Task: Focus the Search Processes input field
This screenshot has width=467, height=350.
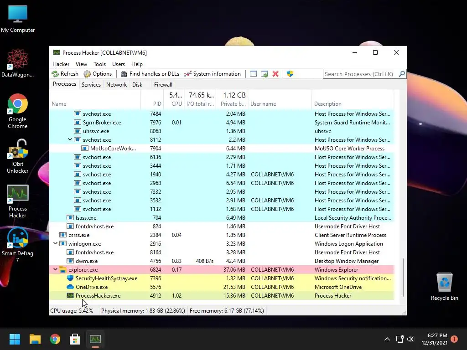Action: pos(360,74)
